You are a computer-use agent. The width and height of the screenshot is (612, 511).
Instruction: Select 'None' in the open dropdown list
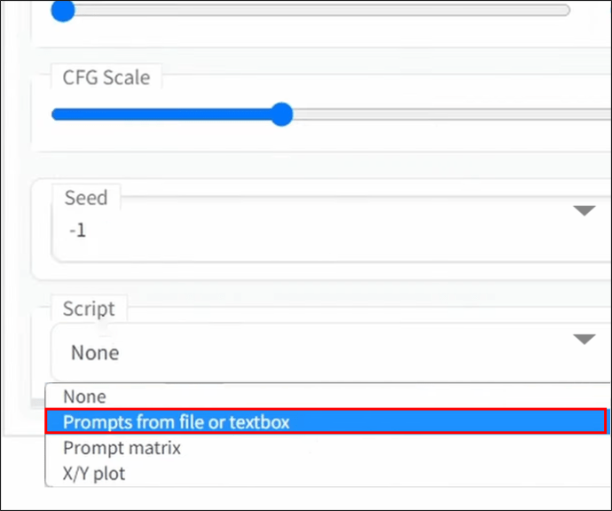coord(84,397)
